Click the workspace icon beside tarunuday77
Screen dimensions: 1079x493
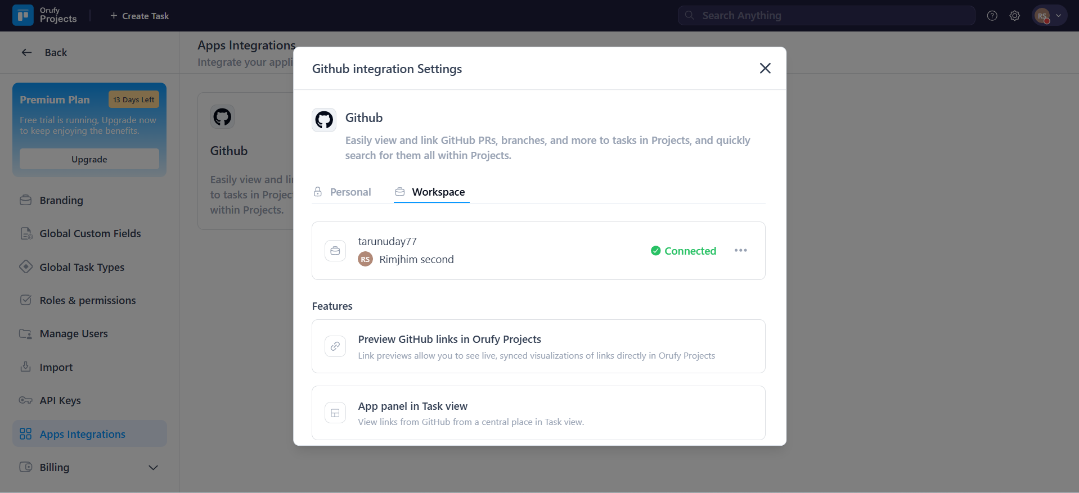(335, 251)
